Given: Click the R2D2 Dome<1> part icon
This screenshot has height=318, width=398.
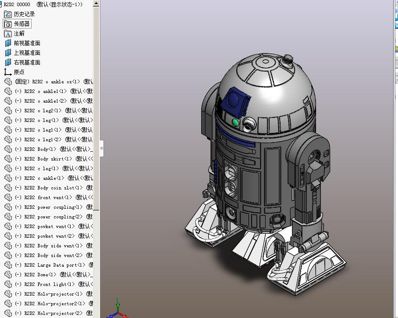Looking at the screenshot, I should [8, 275].
